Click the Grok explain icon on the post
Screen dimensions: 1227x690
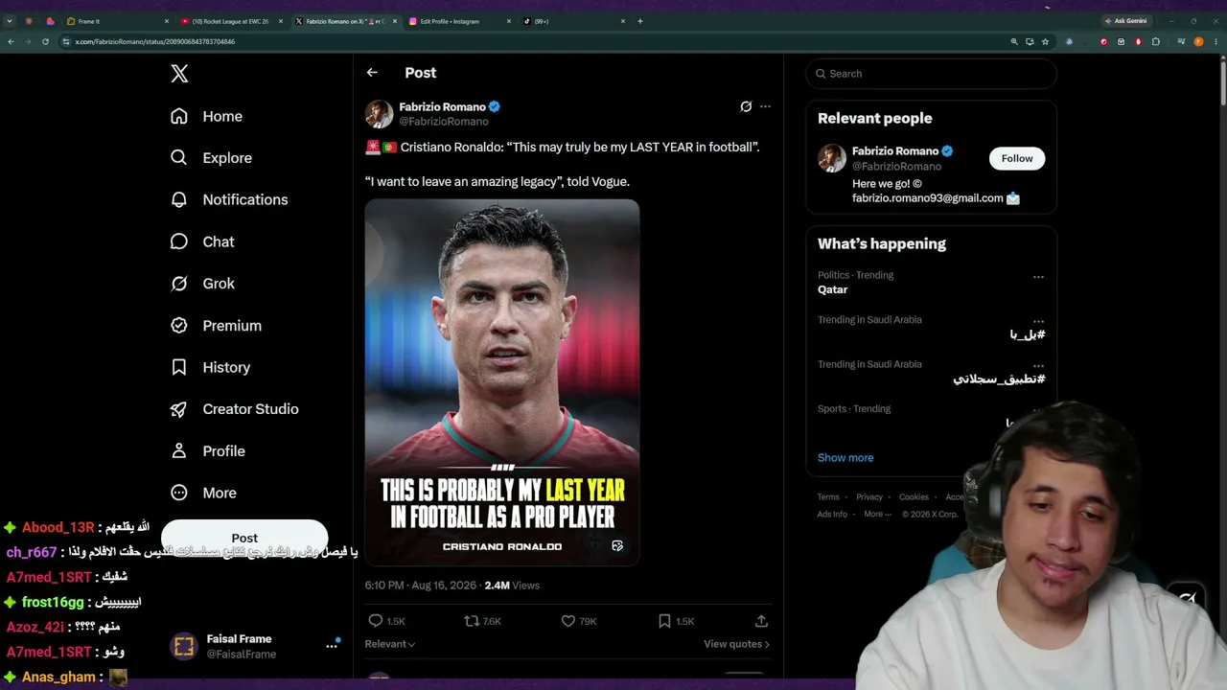tap(746, 106)
